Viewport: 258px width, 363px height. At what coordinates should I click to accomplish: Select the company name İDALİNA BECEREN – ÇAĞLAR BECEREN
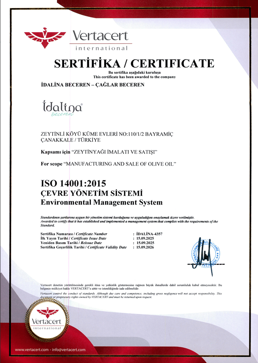pyautogui.click(x=92, y=85)
